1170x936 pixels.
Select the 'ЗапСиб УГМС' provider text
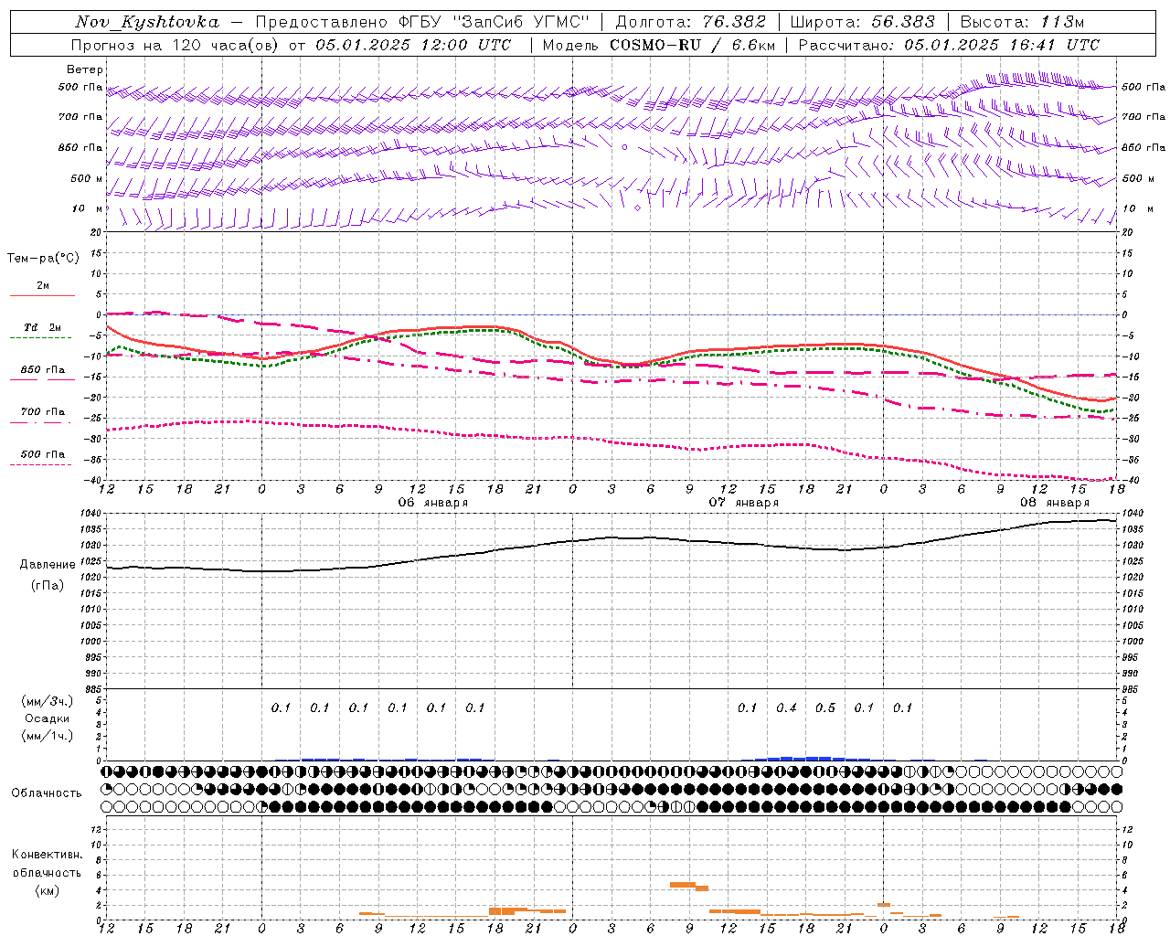click(523, 22)
